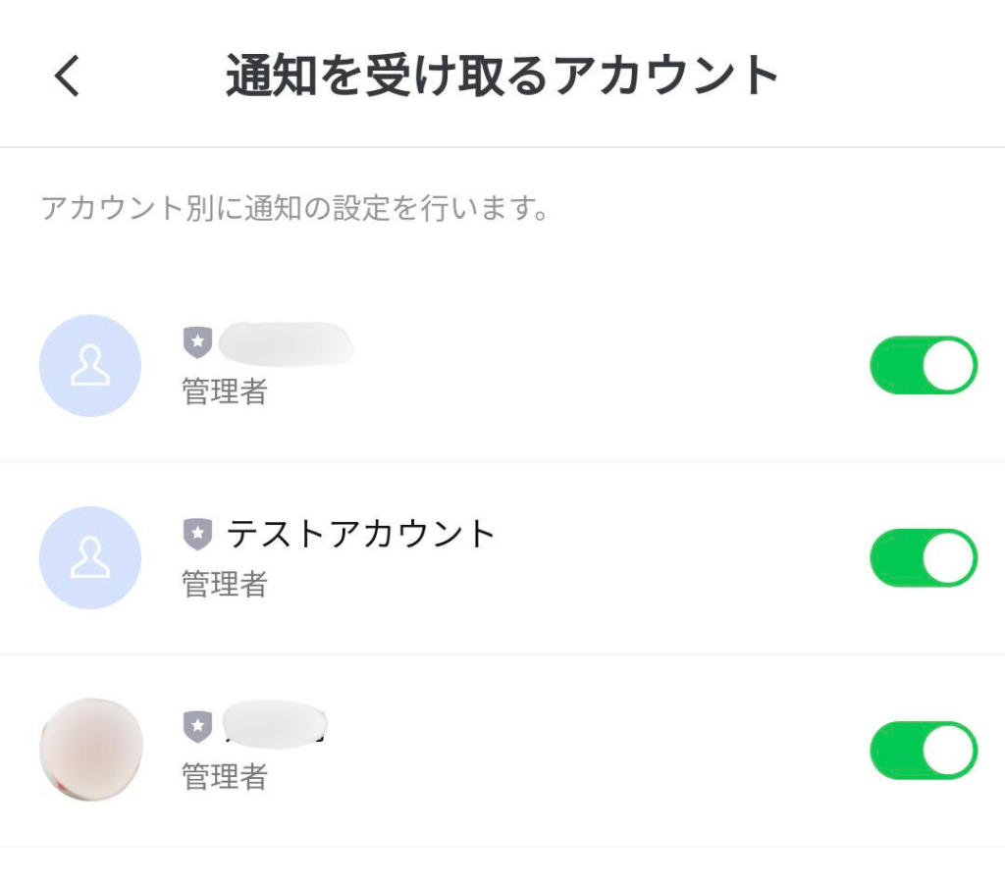Disable the top account's notification switch
The height and width of the screenshot is (885, 1005).
[x=923, y=365]
